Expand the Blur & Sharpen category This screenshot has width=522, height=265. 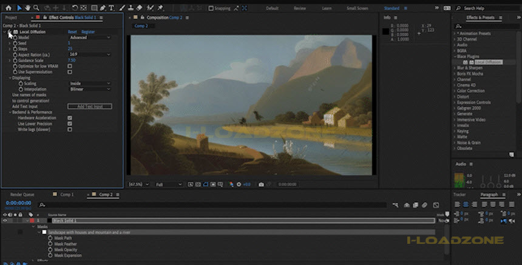point(454,68)
